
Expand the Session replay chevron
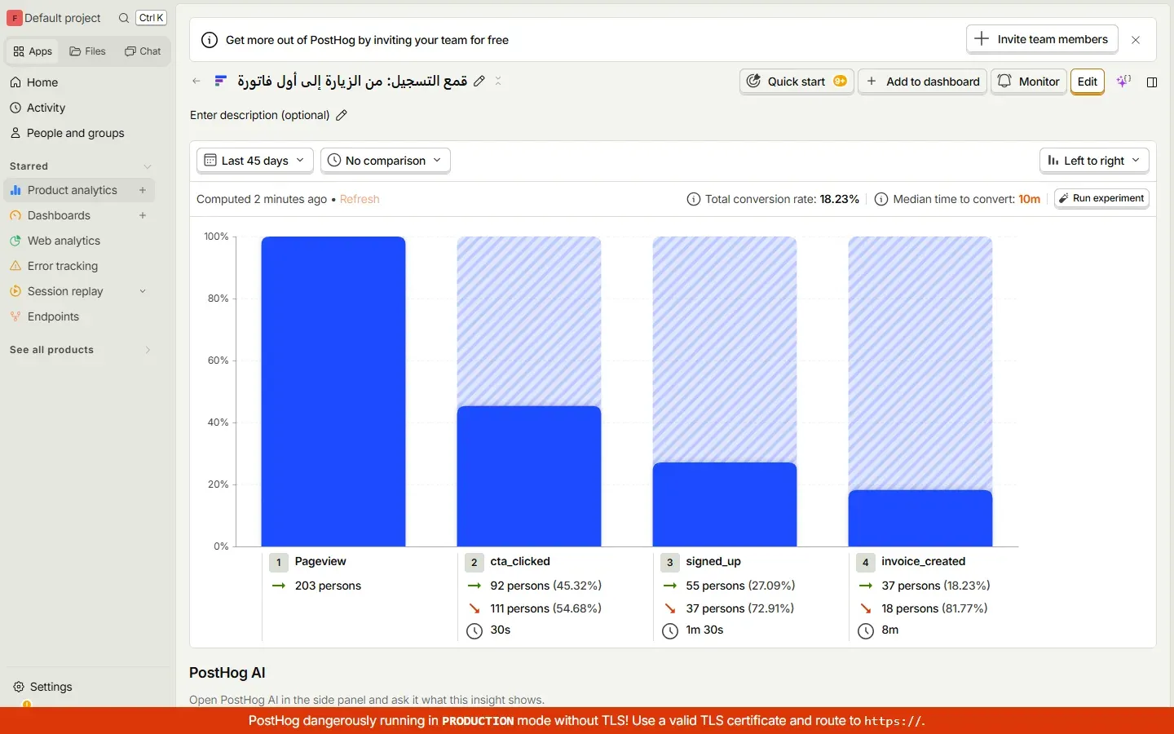(143, 291)
